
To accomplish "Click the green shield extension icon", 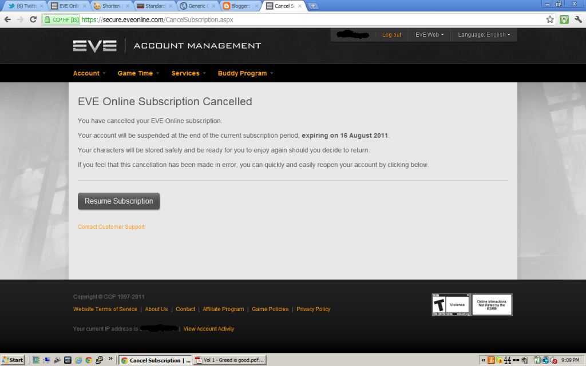I will pyautogui.click(x=564, y=19).
